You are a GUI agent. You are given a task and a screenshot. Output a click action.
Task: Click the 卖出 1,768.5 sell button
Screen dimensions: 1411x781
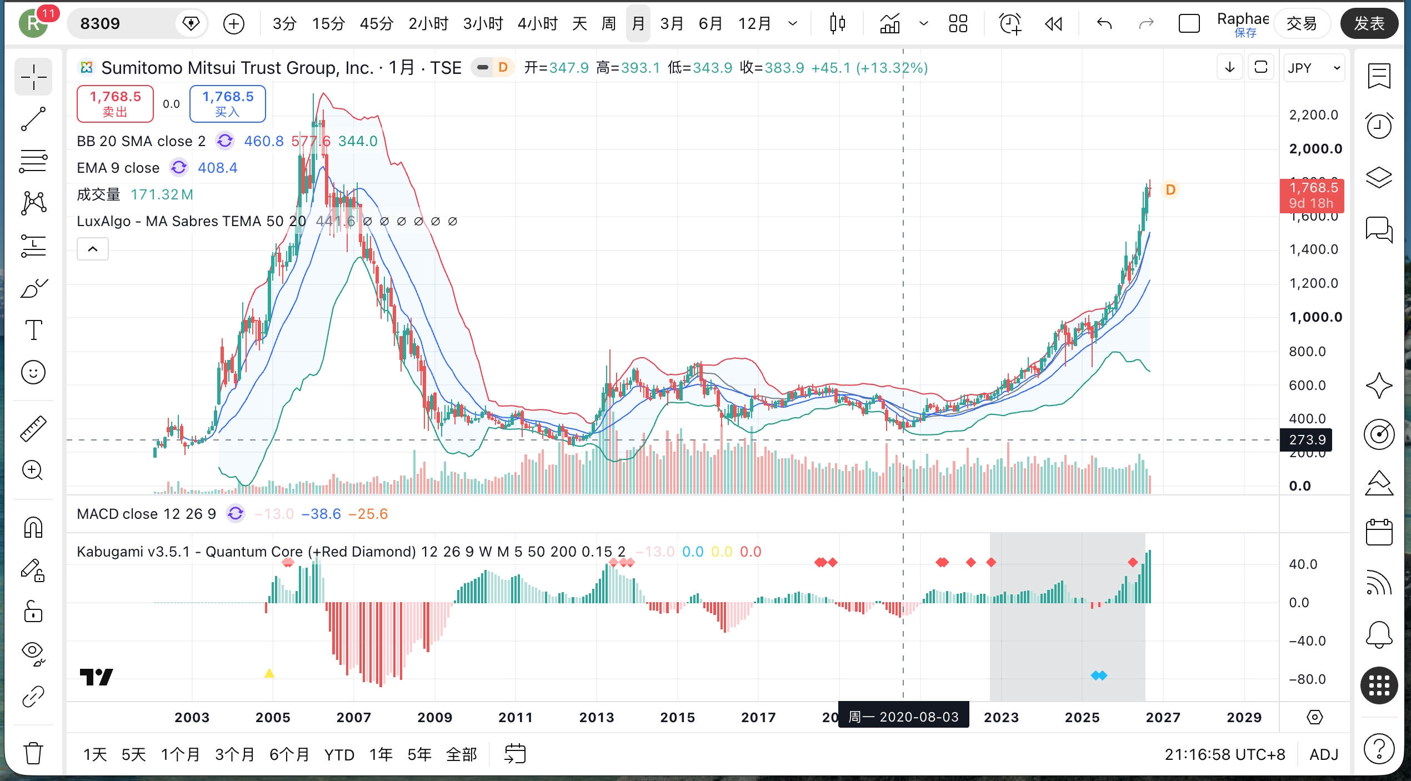point(115,104)
